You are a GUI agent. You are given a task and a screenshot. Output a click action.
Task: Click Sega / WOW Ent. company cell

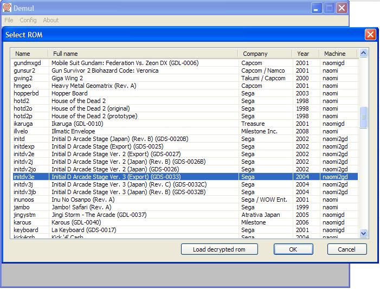pyautogui.click(x=264, y=200)
